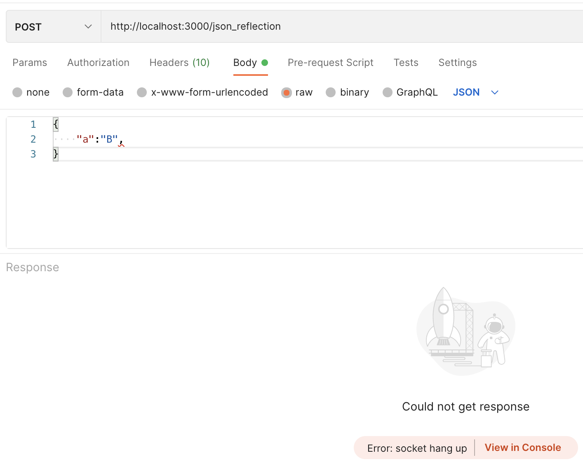Open the Authorization tab
583x474 pixels.
pyautogui.click(x=98, y=63)
